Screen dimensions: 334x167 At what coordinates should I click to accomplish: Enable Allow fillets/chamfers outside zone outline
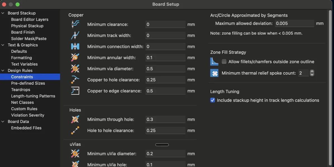(x=224, y=62)
